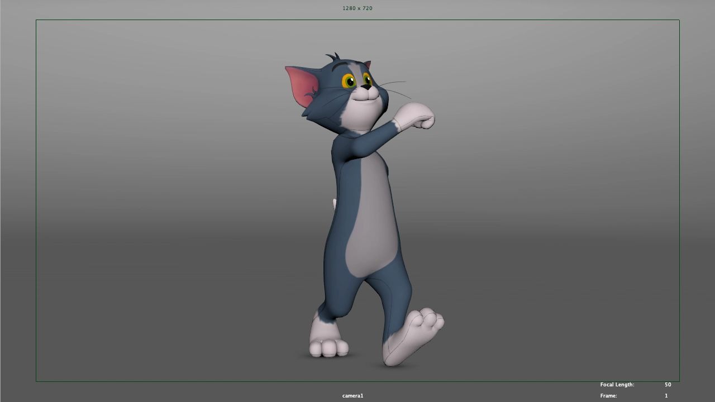The width and height of the screenshot is (715, 402).
Task: Select the cat's dark eyebrow
Action: (x=340, y=66)
